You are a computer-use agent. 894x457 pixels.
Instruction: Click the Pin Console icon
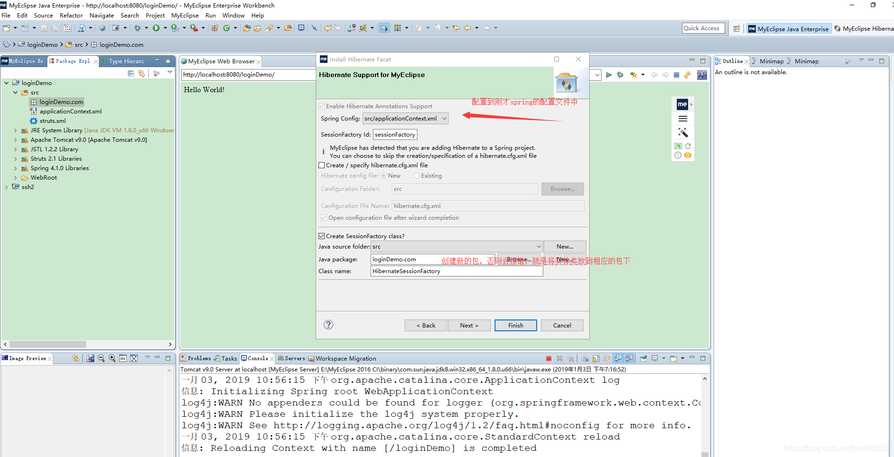644,358
